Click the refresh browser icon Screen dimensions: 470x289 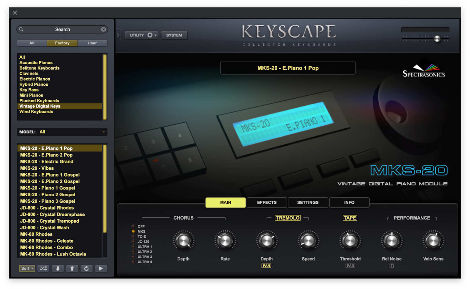coord(86,268)
